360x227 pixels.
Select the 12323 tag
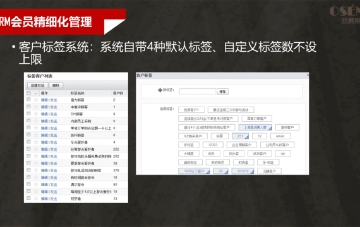coord(213,145)
